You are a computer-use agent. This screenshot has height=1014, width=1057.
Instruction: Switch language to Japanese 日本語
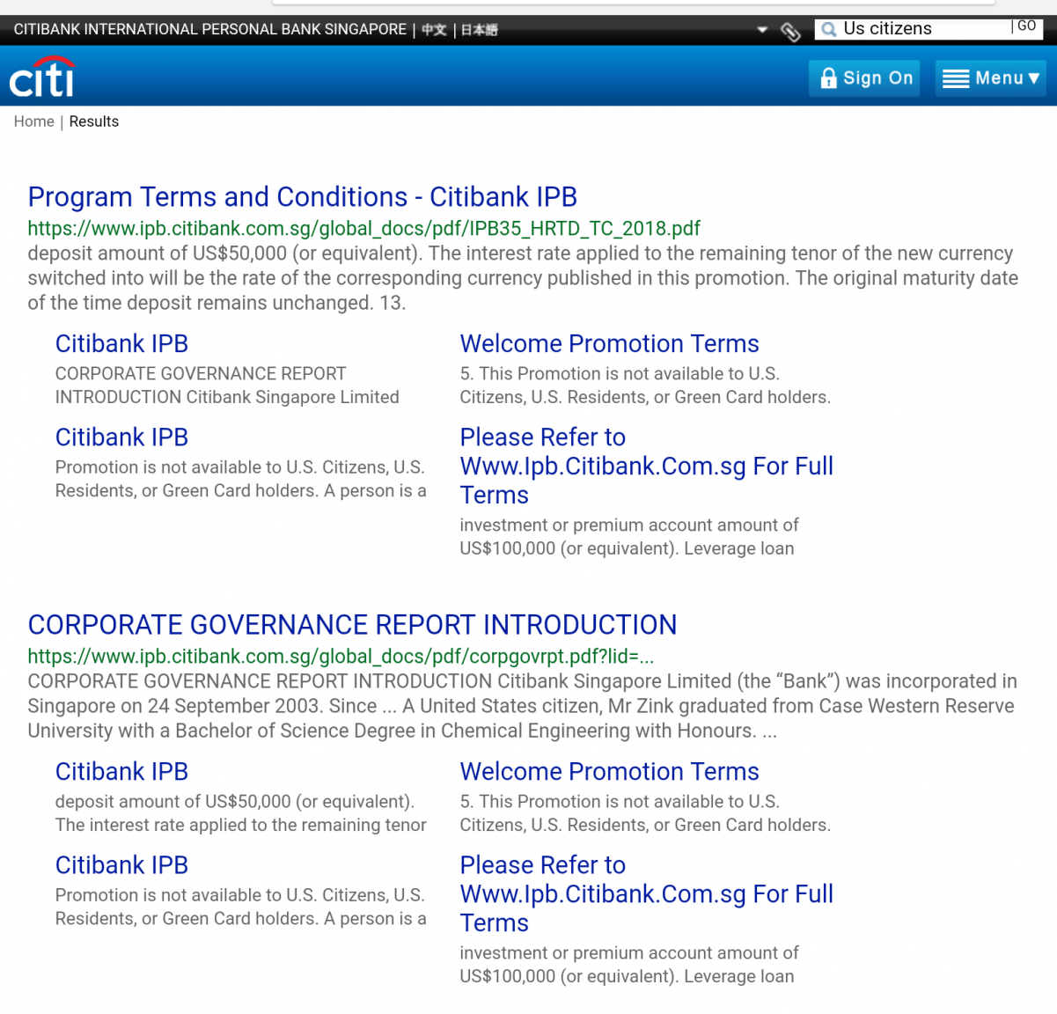point(480,30)
